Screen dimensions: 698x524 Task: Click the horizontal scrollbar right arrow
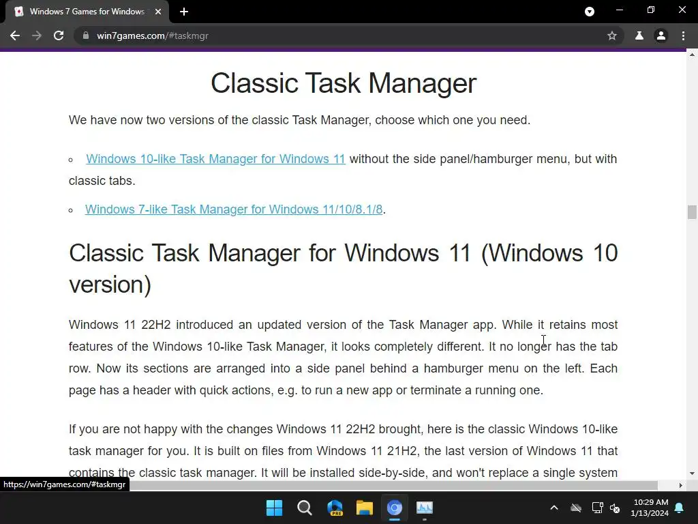pos(681,485)
